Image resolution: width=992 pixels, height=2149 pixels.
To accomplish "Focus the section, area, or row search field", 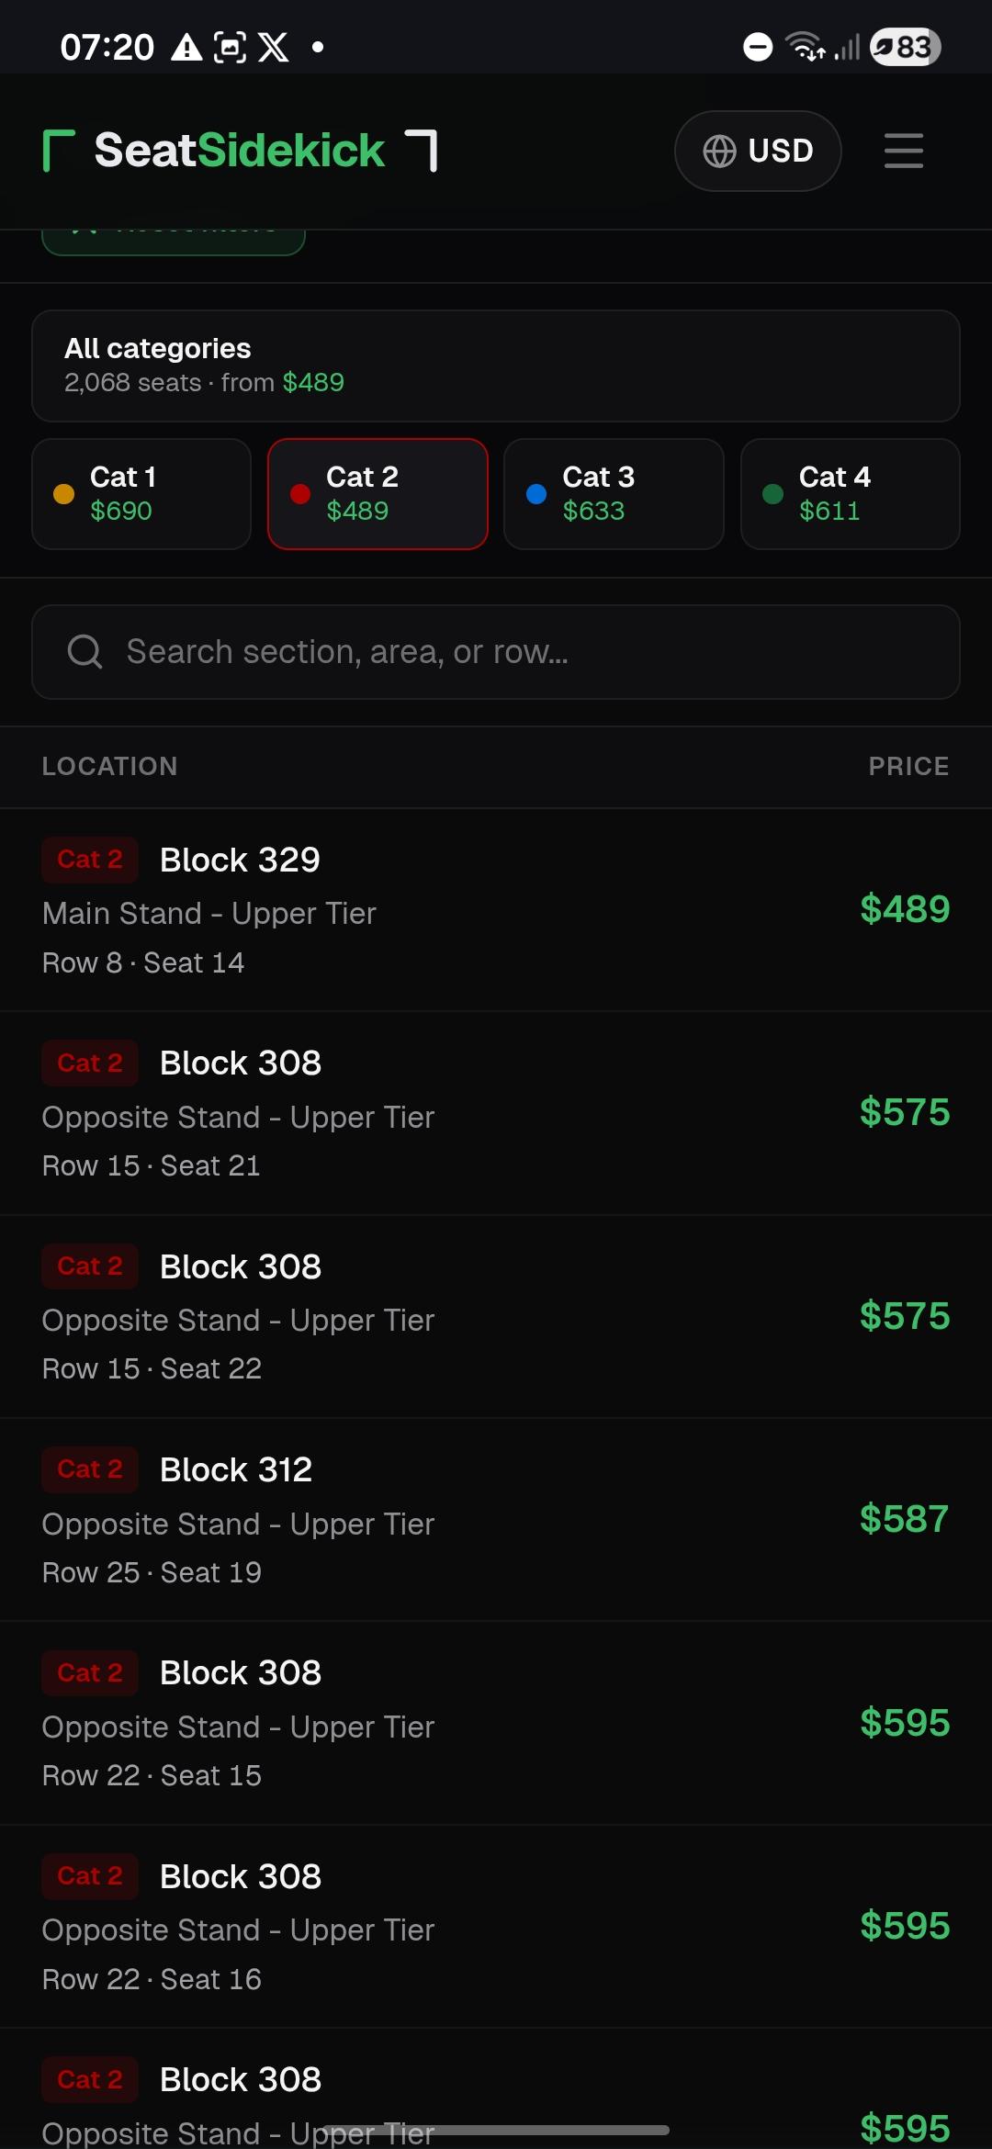I will click(x=496, y=652).
